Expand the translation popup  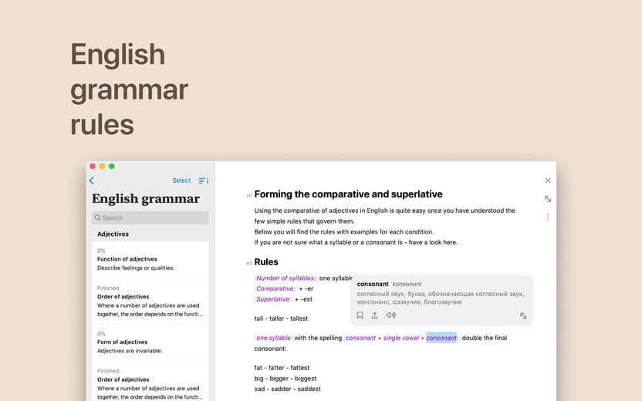523,316
